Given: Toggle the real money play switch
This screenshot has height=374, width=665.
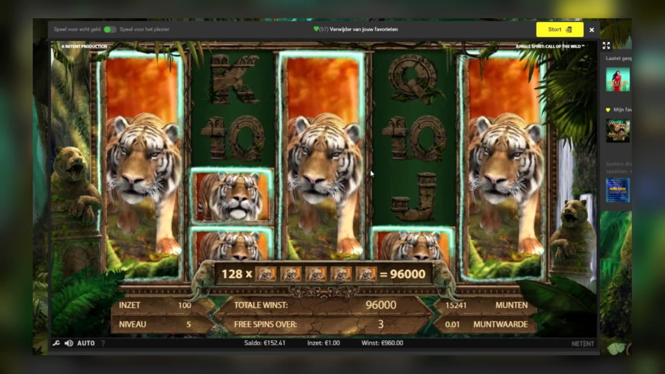Looking at the screenshot, I should click(110, 29).
